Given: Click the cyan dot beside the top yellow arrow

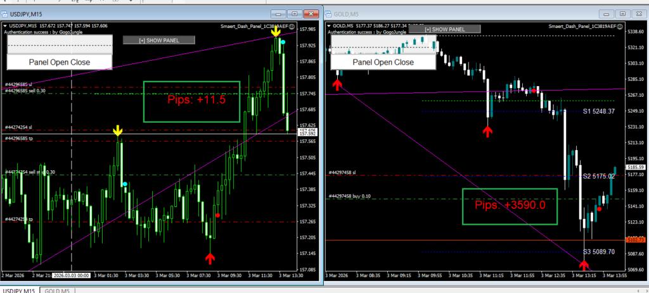Looking at the screenshot, I should click(283, 42).
